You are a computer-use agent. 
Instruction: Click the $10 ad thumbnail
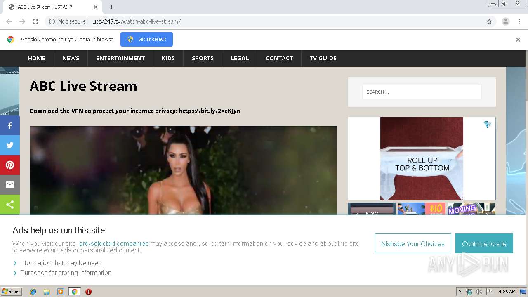coord(422,209)
